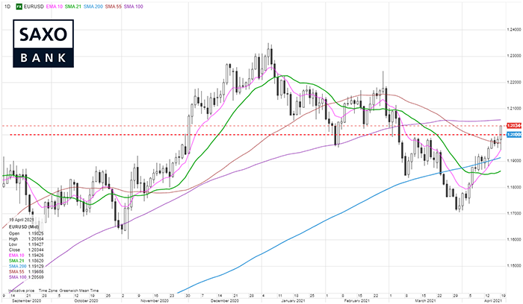This screenshot has width=523, height=304.
Task: Click the 1.15000 price axis label
Action: coord(514,266)
